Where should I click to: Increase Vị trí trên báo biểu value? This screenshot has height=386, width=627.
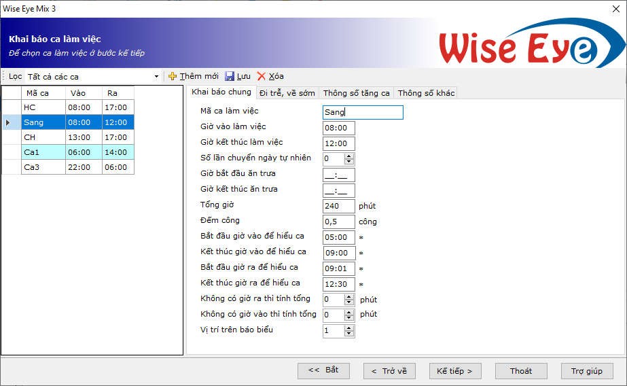[x=349, y=328]
